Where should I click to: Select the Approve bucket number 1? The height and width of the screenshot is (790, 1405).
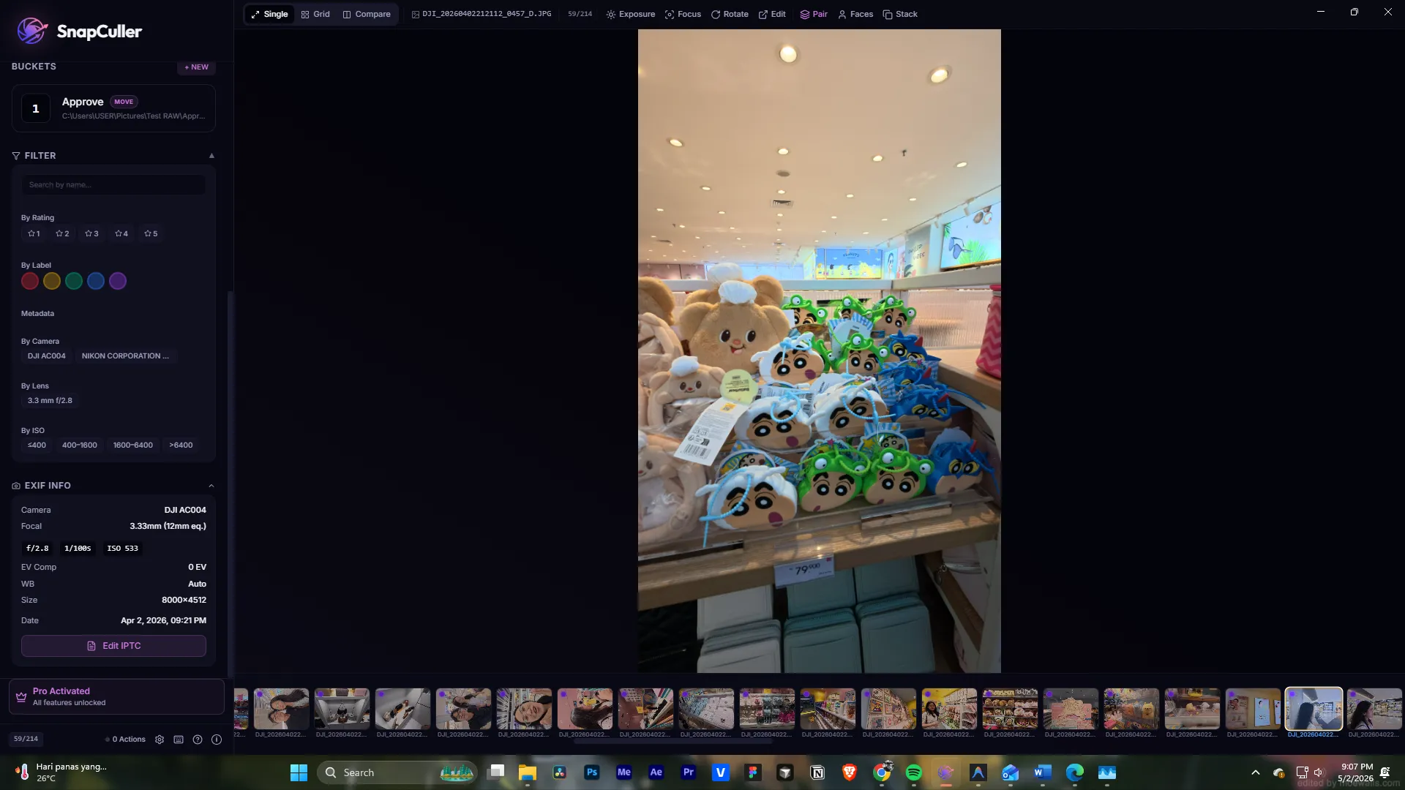click(35, 109)
